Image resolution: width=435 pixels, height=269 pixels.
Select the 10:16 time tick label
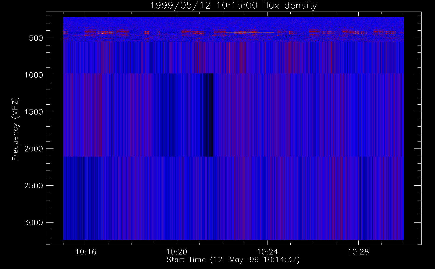click(x=86, y=252)
